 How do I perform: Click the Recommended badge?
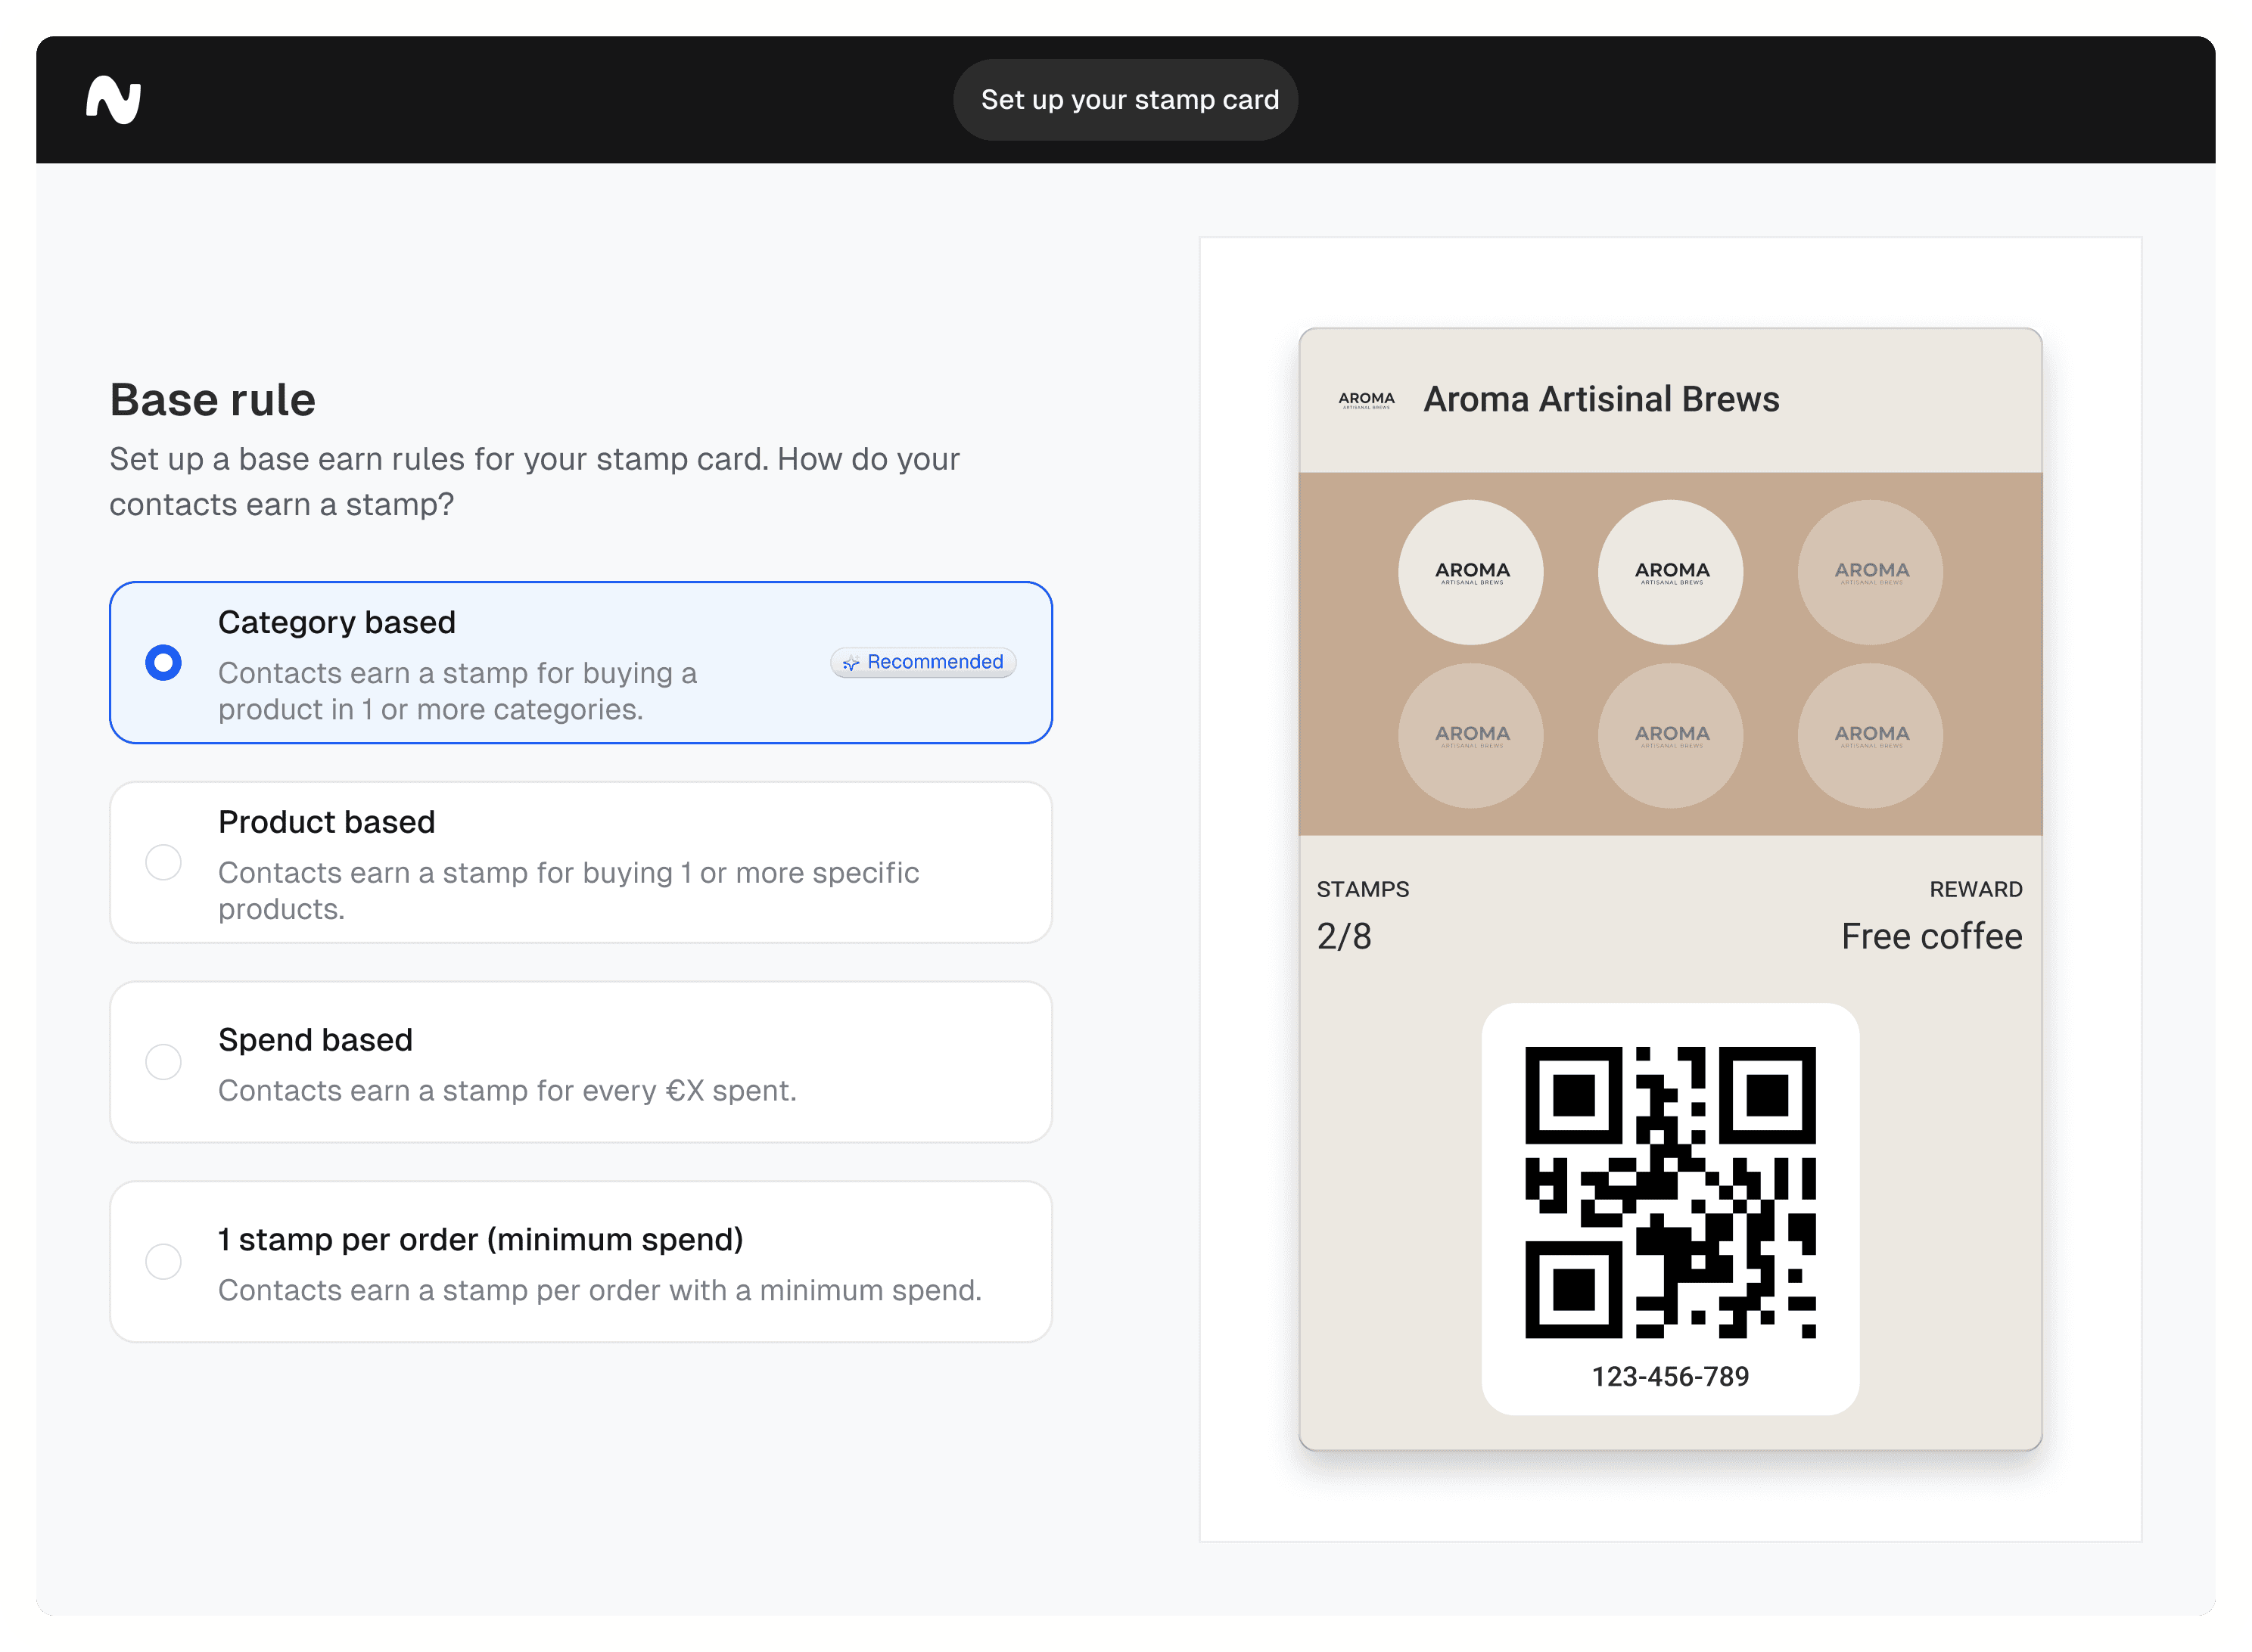point(923,662)
